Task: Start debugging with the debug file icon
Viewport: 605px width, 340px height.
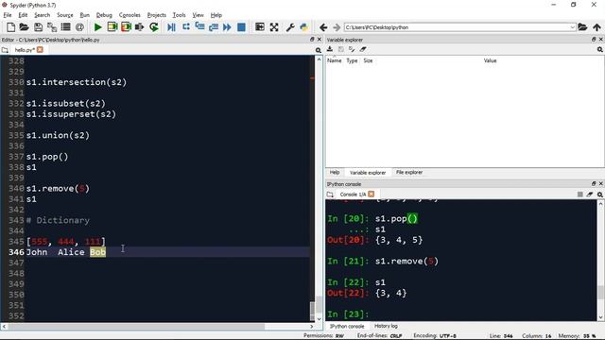Action: (x=171, y=27)
